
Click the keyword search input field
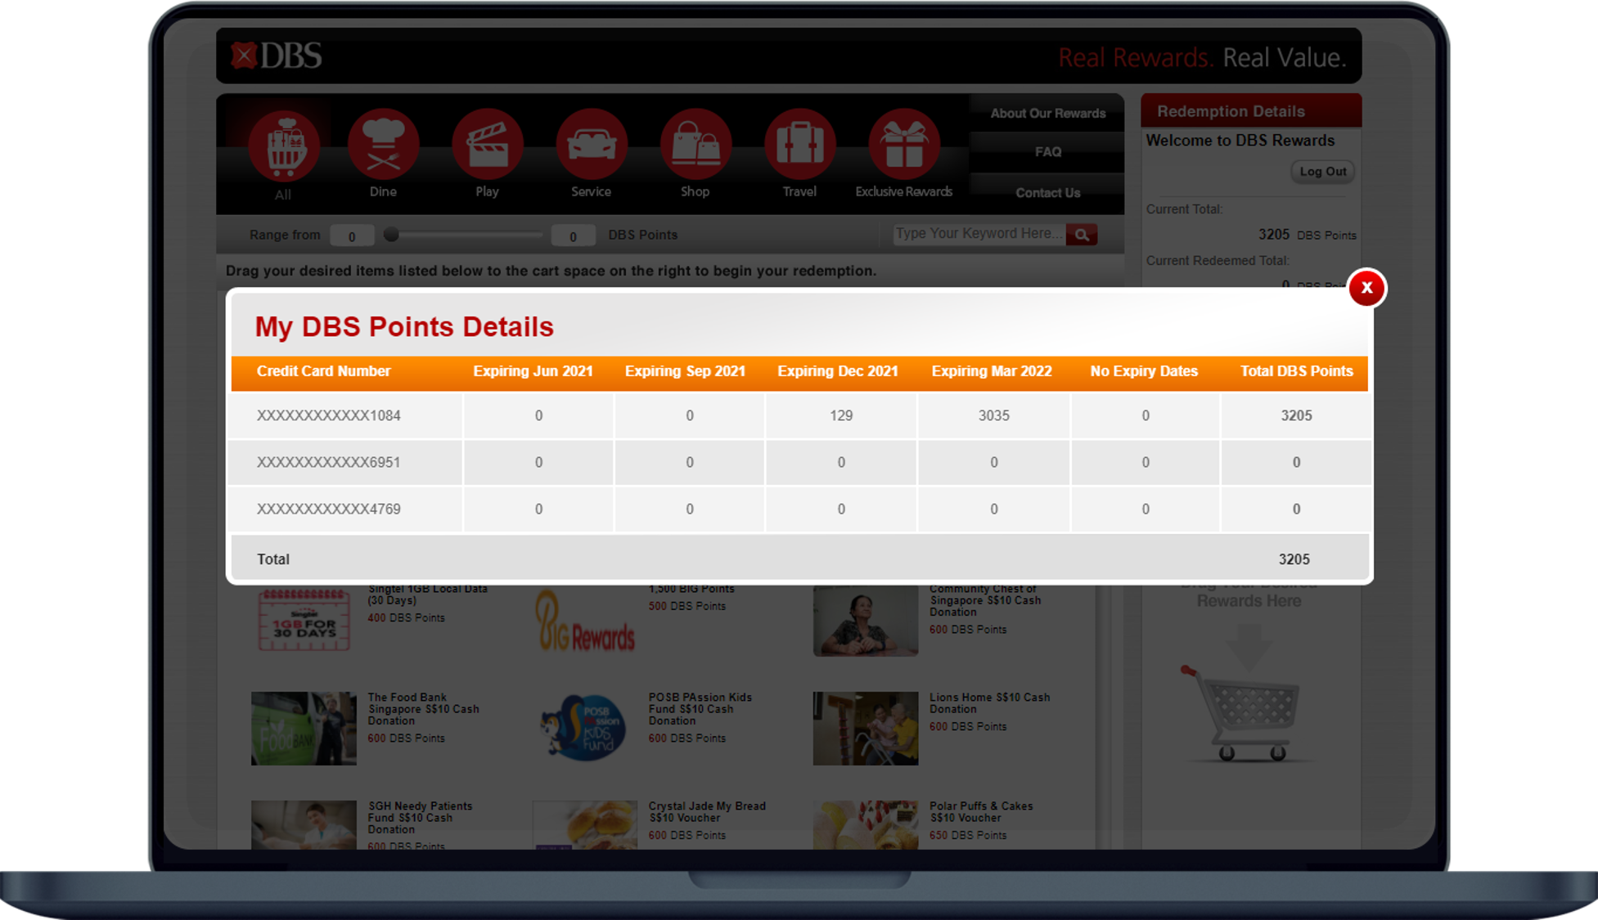(978, 234)
